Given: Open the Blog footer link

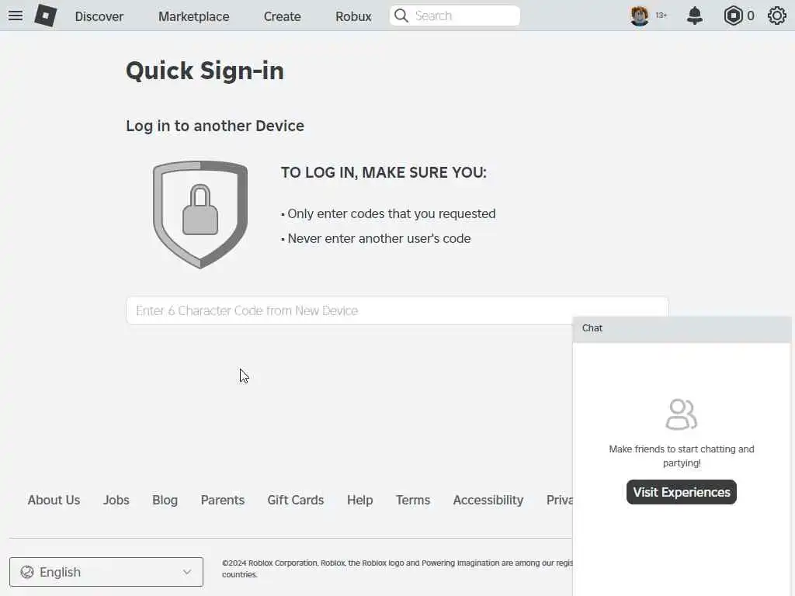Looking at the screenshot, I should coord(165,501).
